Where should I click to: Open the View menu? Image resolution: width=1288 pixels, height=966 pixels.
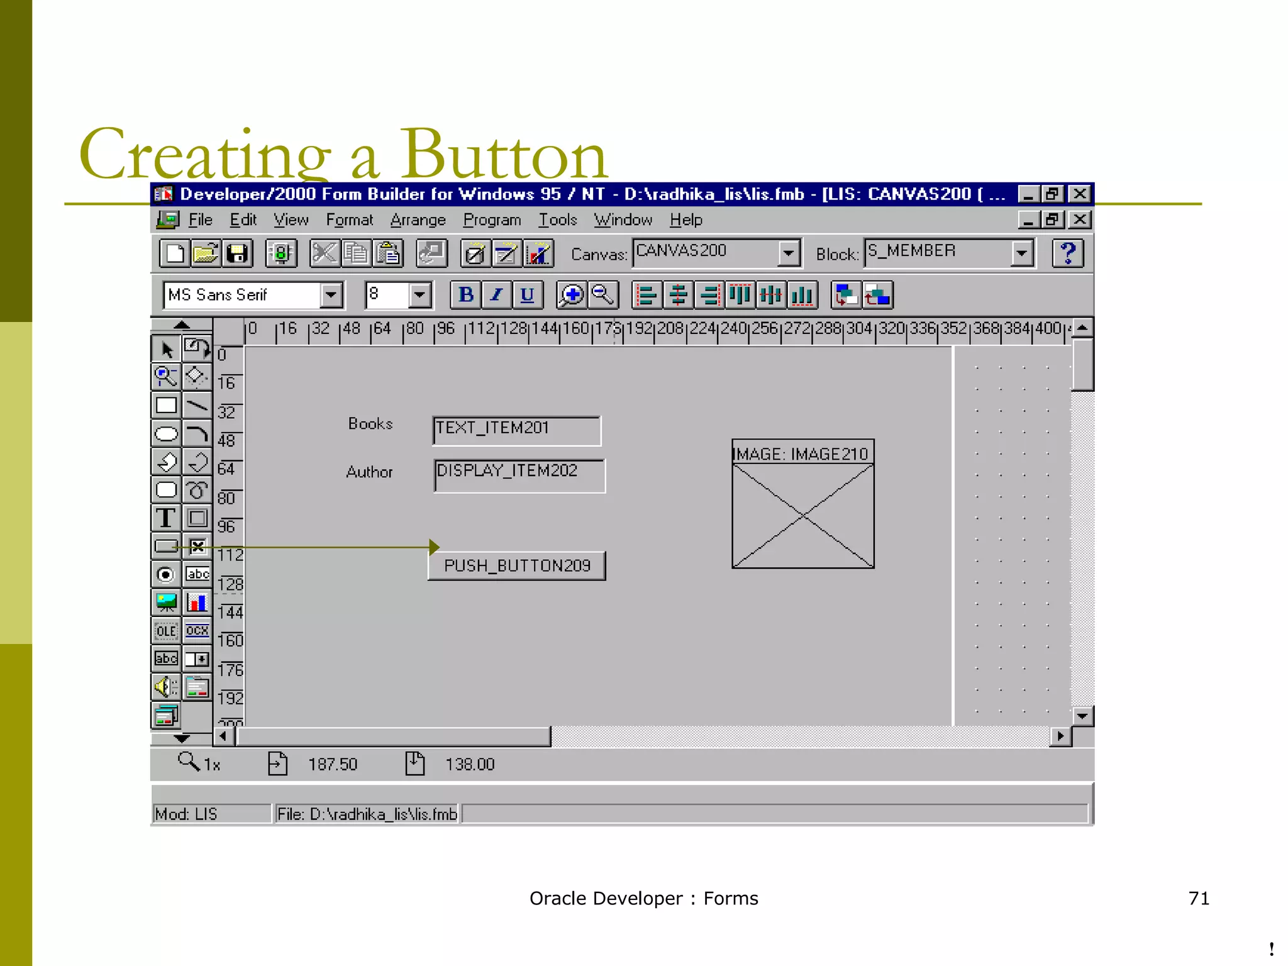(x=291, y=220)
